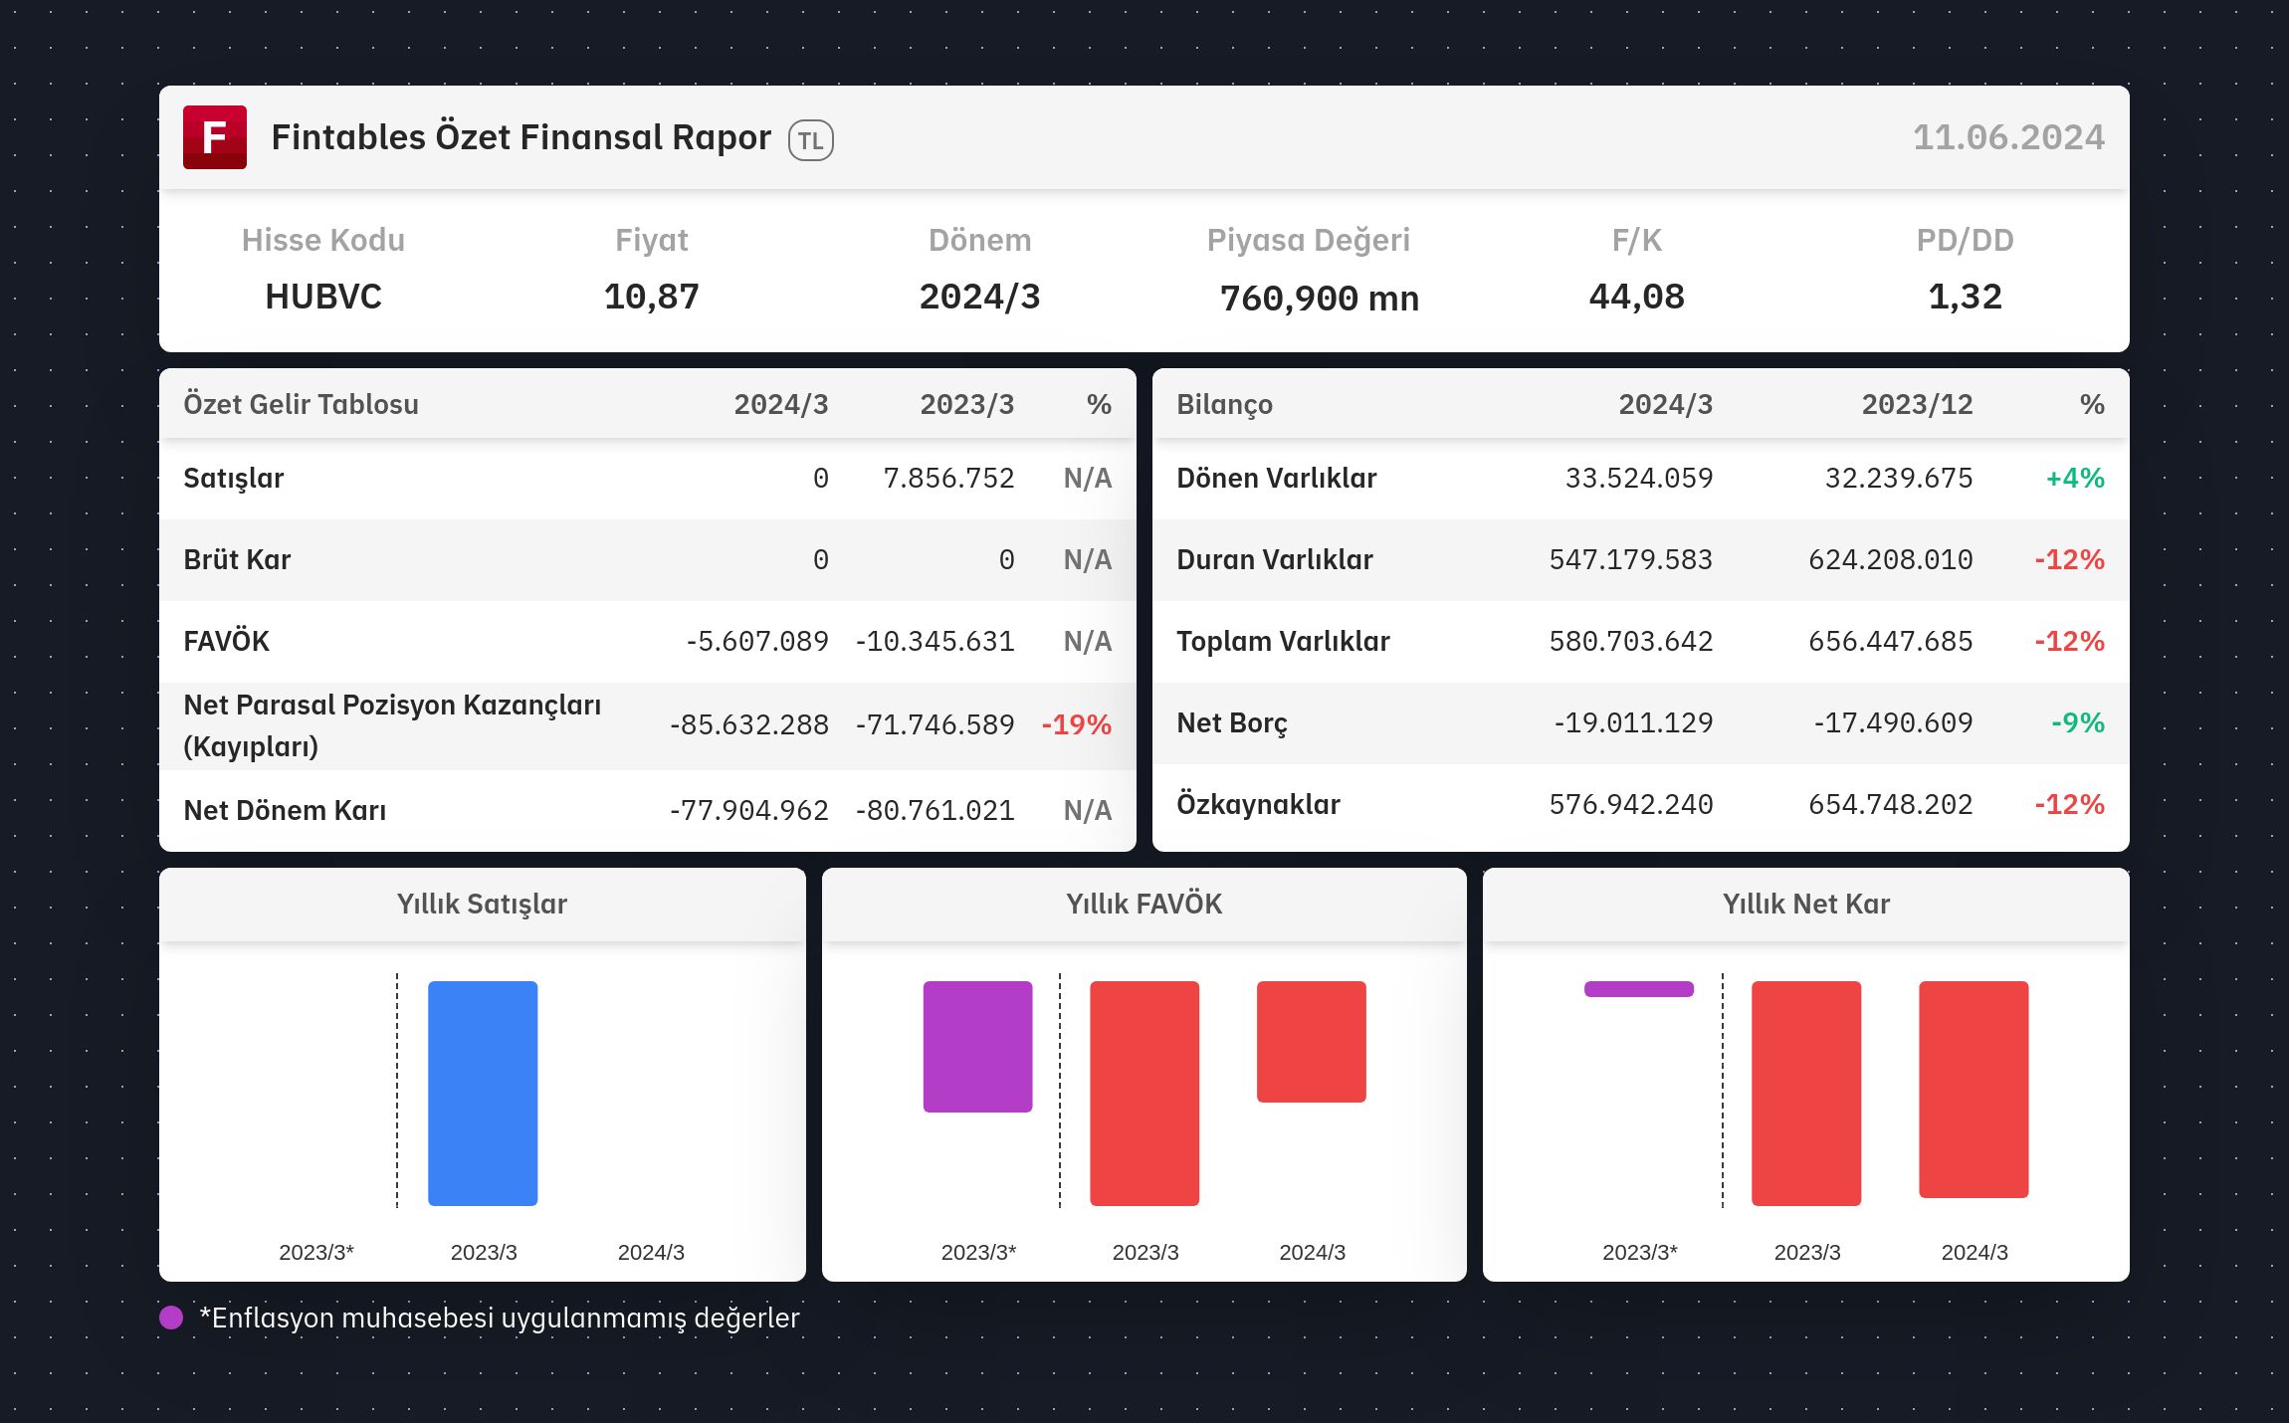Click the Toplam Varlıklar value 656.447.685
The width and height of the screenshot is (2289, 1423).
(x=1891, y=641)
